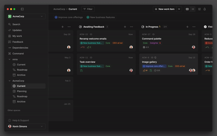Filter by Improve core offerings objective
The width and height of the screenshot is (217, 136).
69,17
